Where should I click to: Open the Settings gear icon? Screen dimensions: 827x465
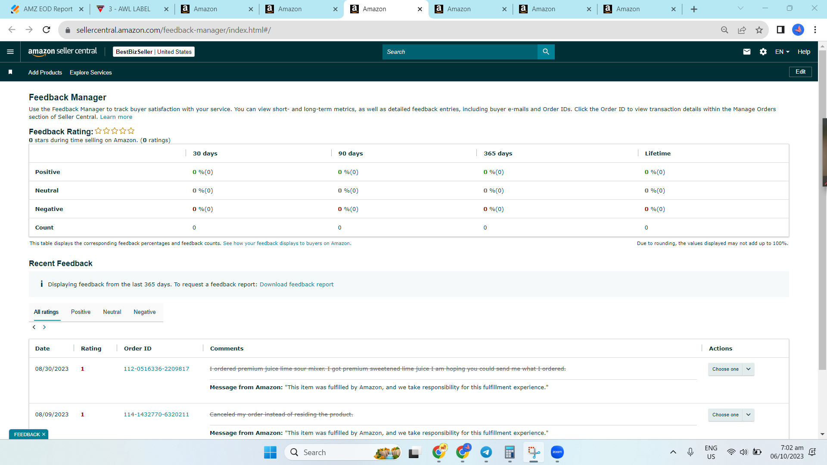click(763, 52)
